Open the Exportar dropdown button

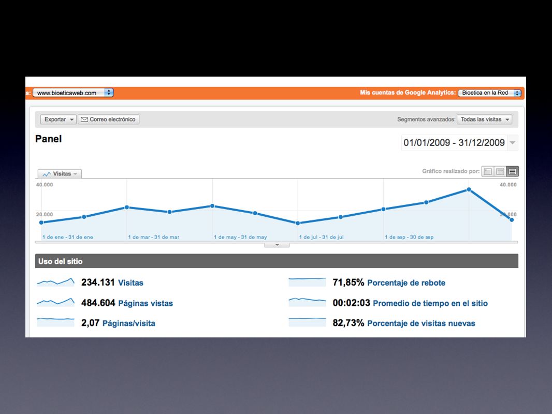(x=58, y=119)
